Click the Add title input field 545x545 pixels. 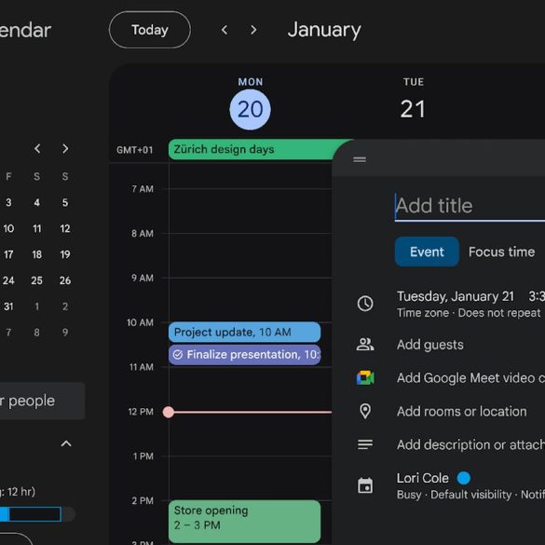point(470,206)
